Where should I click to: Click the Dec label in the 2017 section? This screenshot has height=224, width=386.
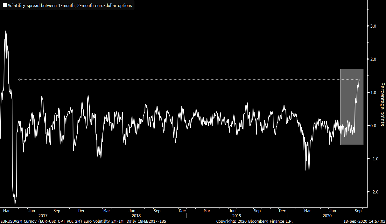[82, 211]
